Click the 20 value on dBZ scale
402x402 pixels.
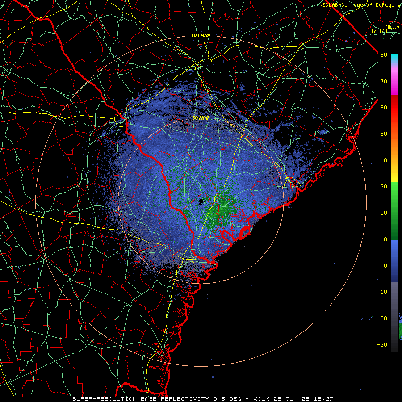tap(384, 213)
